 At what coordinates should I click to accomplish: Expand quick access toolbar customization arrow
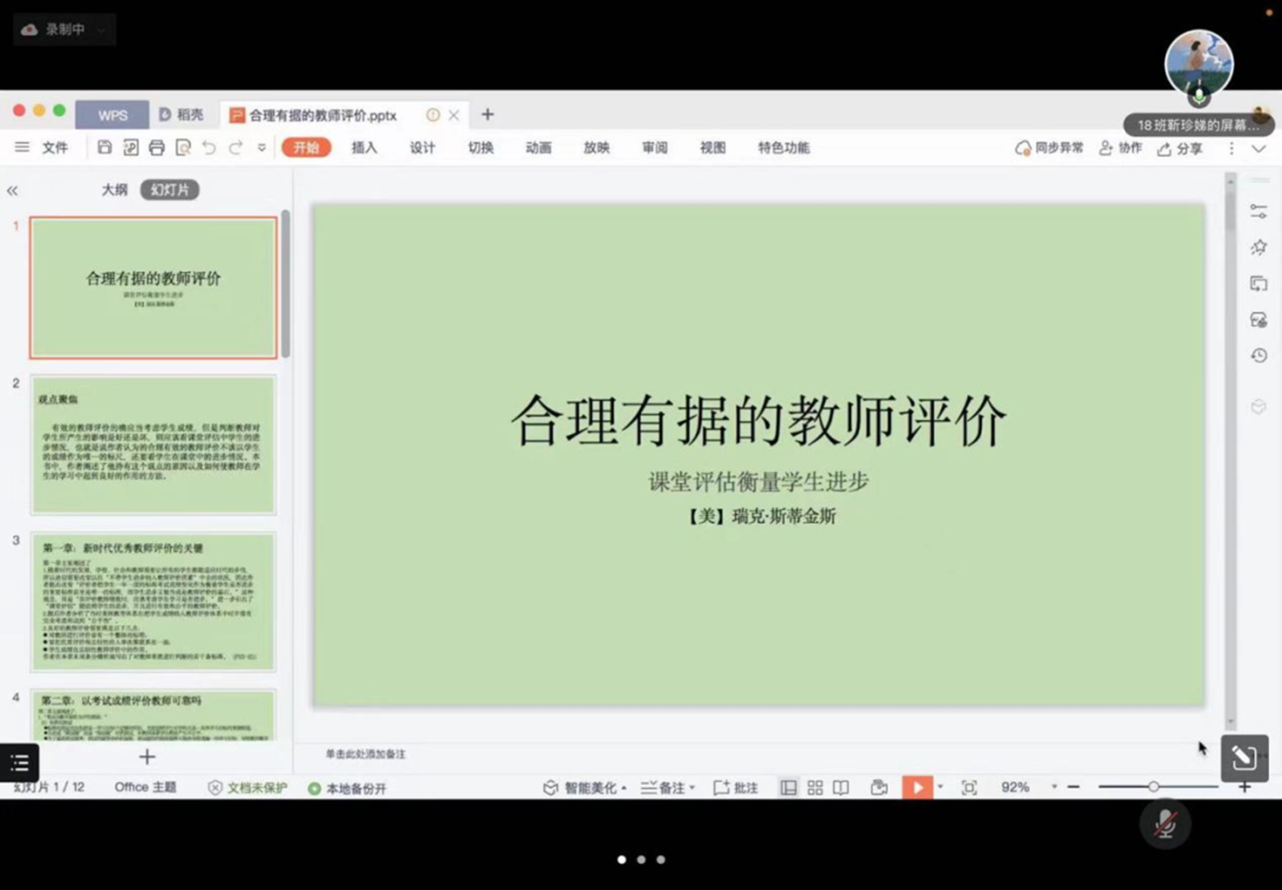click(x=261, y=147)
